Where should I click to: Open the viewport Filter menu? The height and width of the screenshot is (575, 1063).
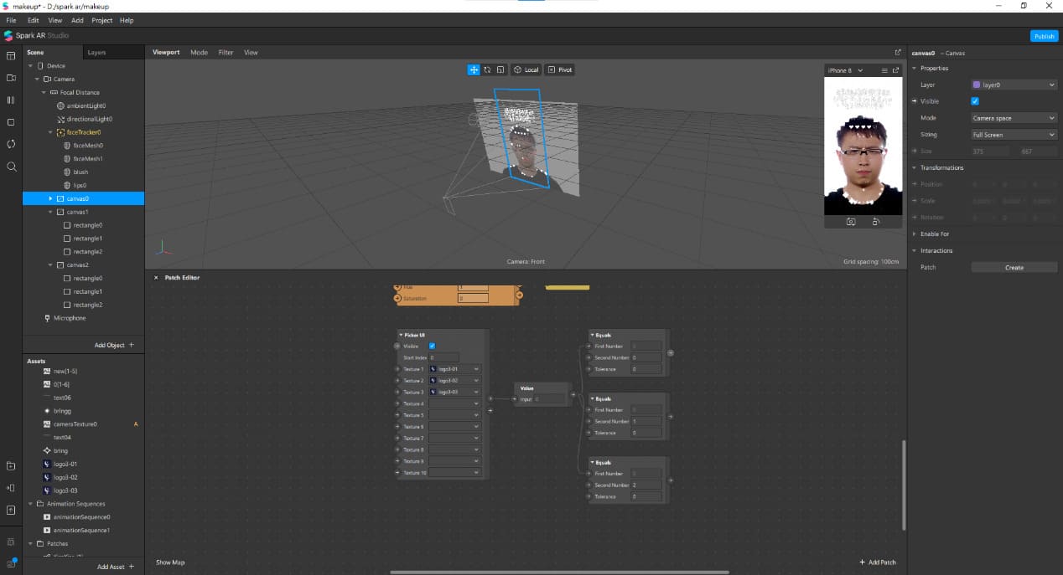tap(226, 52)
